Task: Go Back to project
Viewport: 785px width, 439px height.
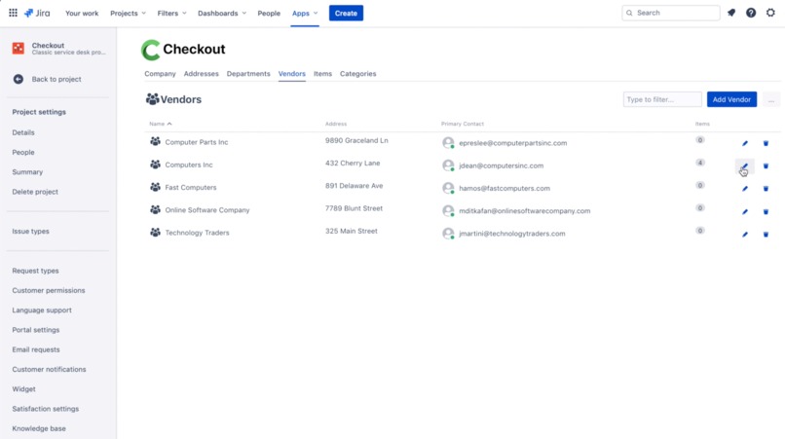Action: pos(56,79)
